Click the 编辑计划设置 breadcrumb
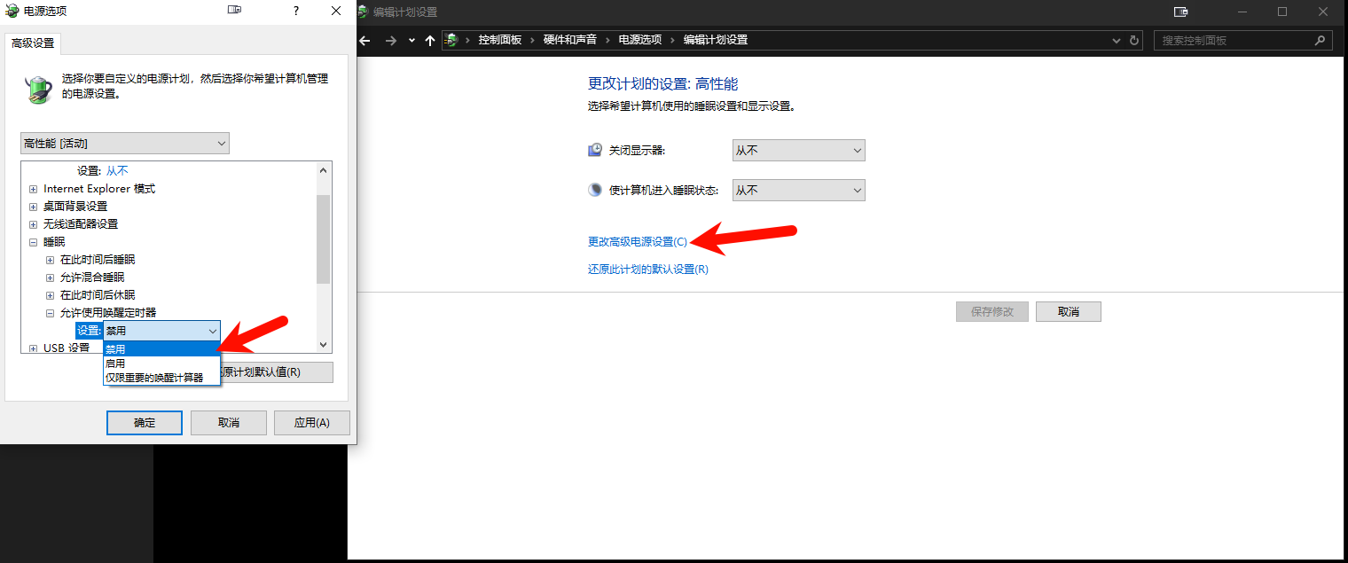Screen dimensions: 1348x563 [x=716, y=40]
